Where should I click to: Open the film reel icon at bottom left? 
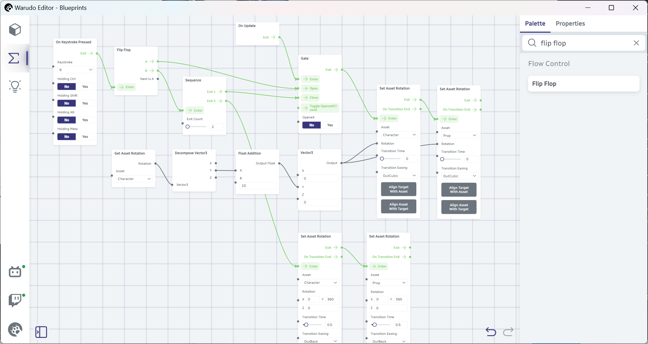(15, 329)
